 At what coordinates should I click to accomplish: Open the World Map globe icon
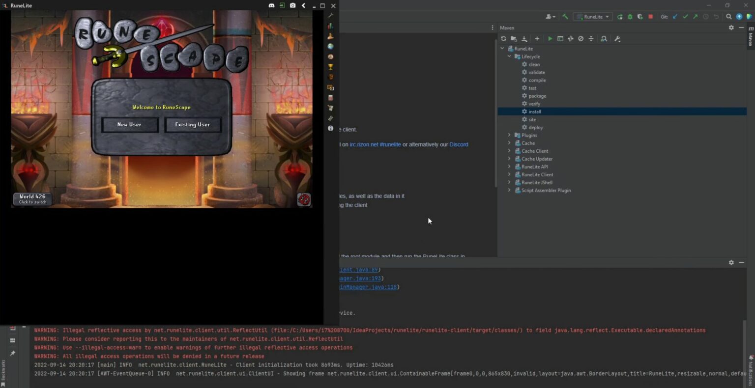tap(330, 47)
